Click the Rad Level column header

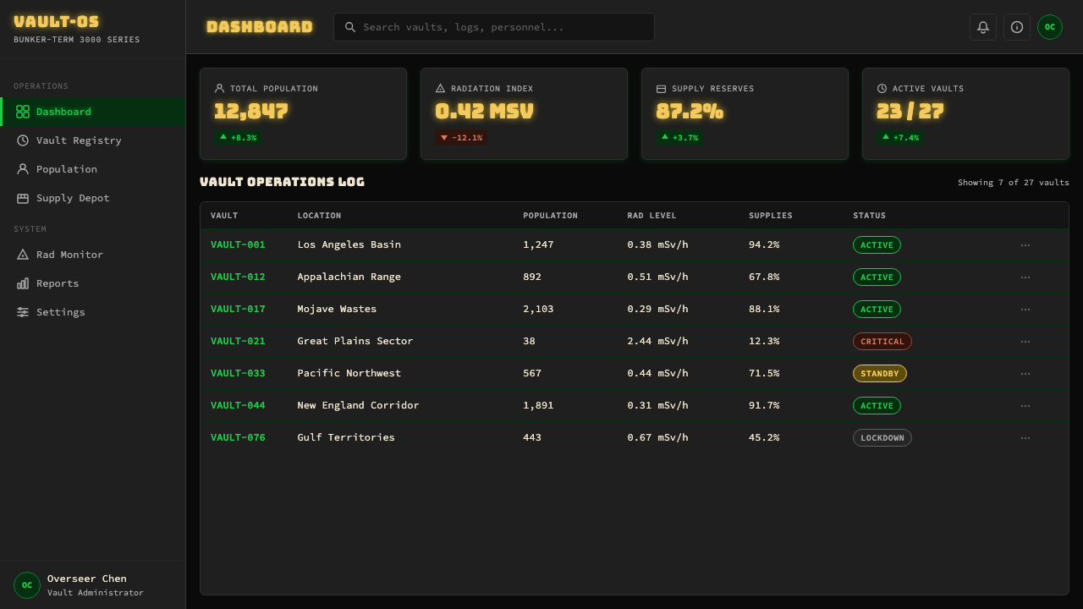pos(651,216)
